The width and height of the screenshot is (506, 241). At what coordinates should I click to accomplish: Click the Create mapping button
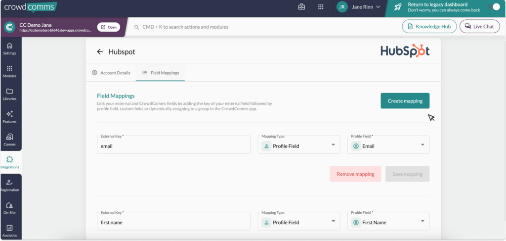(405, 101)
